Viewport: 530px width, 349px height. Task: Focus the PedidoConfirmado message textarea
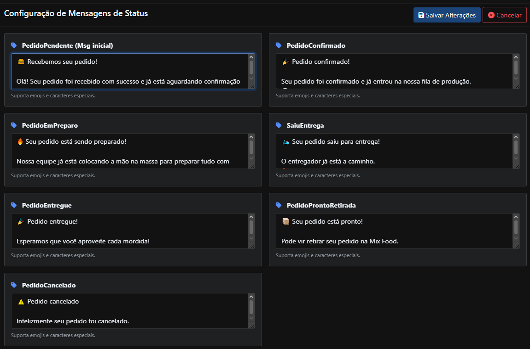397,71
